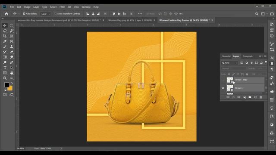Click the Share icon at top right
Screen dimensions: 276x155
pyautogui.click(x=272, y=14)
